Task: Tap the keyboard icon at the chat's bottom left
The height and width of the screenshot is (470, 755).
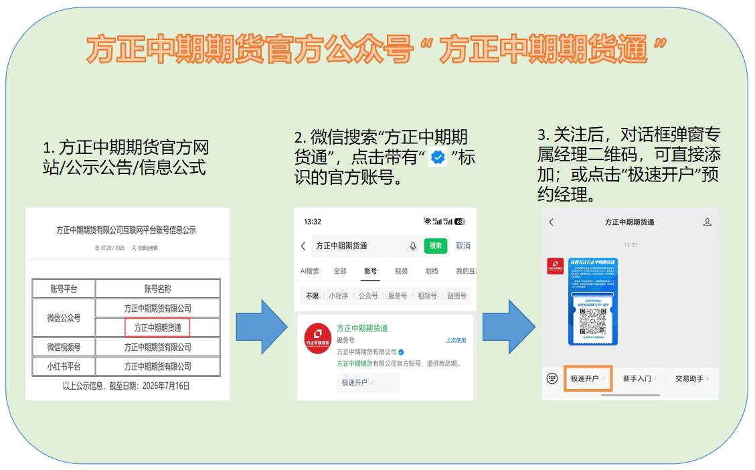Action: [x=552, y=378]
